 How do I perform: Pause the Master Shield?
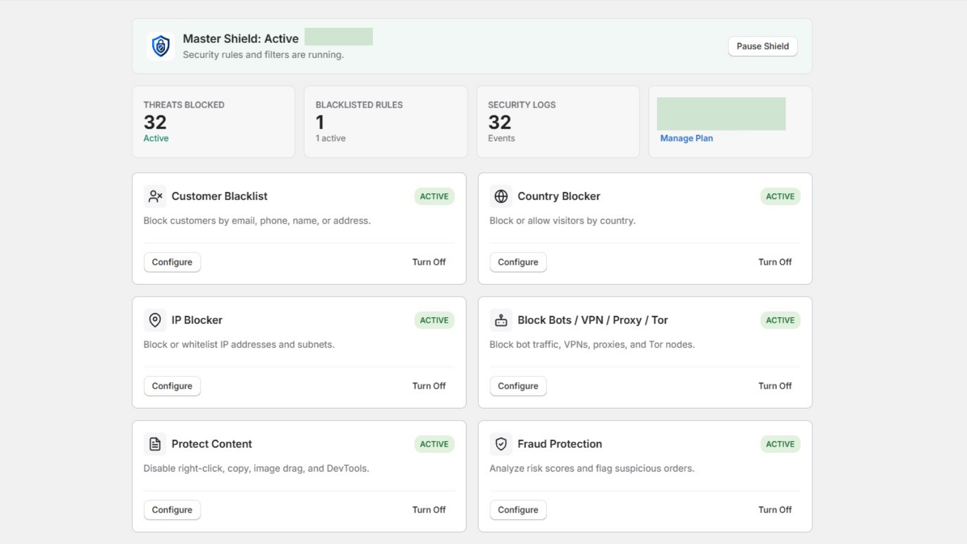point(763,46)
